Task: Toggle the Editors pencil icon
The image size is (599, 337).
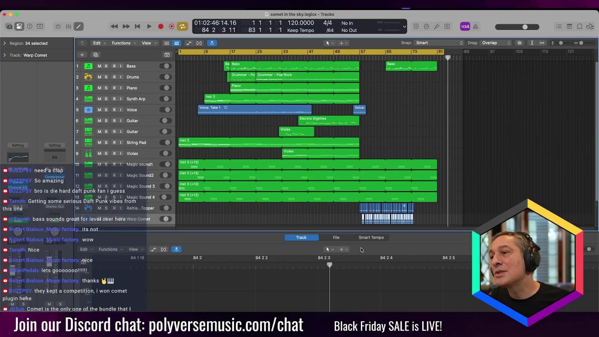Action: [79, 27]
